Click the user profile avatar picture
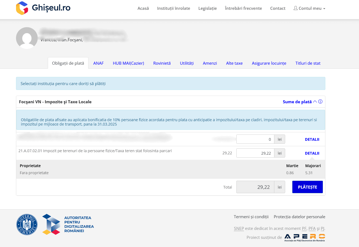The height and width of the screenshot is (247, 359). 27,38
